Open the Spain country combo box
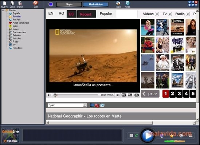 point(67,105)
